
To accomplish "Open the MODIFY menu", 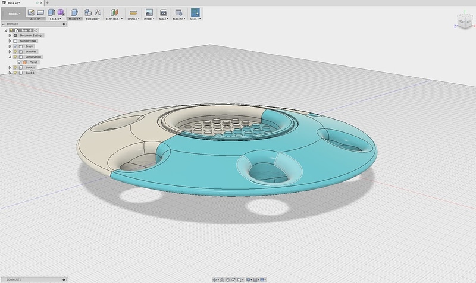I will pyautogui.click(x=74, y=19).
